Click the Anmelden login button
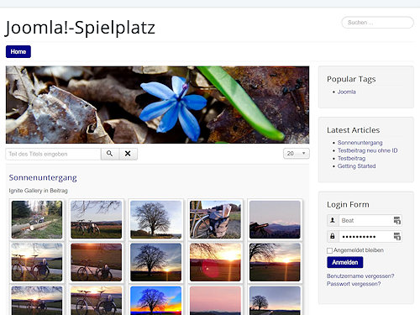 pos(344,262)
